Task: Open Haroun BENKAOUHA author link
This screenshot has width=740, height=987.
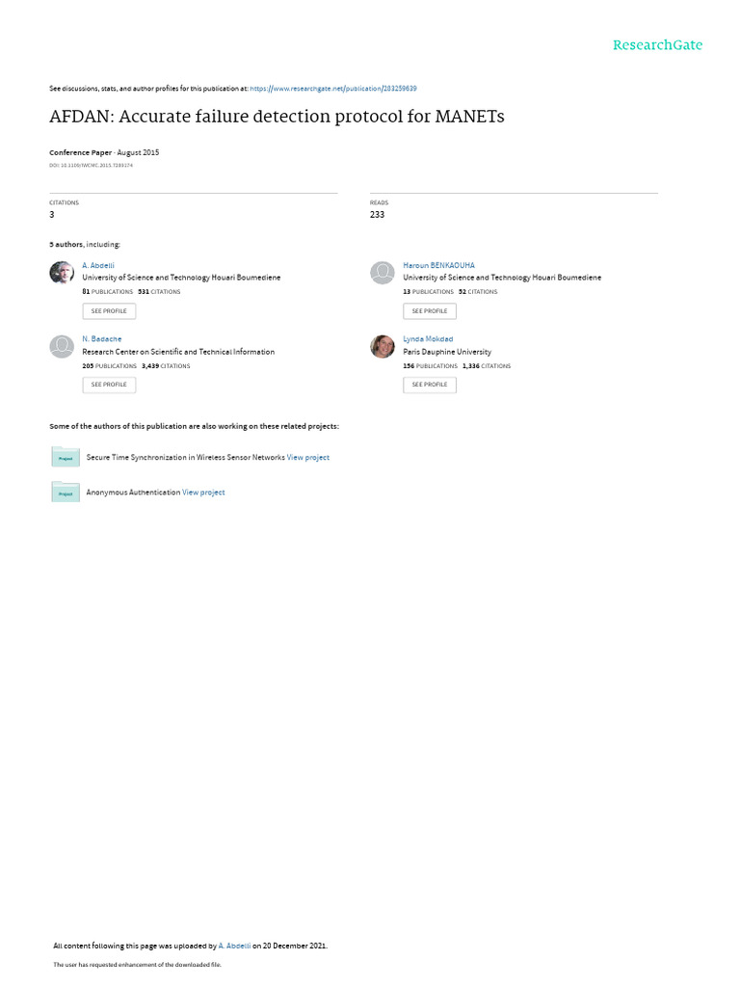Action: tap(438, 266)
